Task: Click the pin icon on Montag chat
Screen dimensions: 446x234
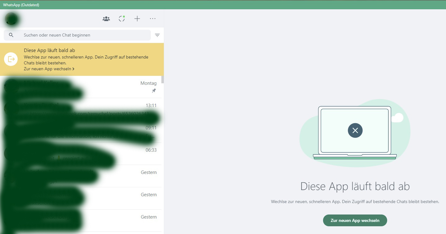Action: coord(154,91)
